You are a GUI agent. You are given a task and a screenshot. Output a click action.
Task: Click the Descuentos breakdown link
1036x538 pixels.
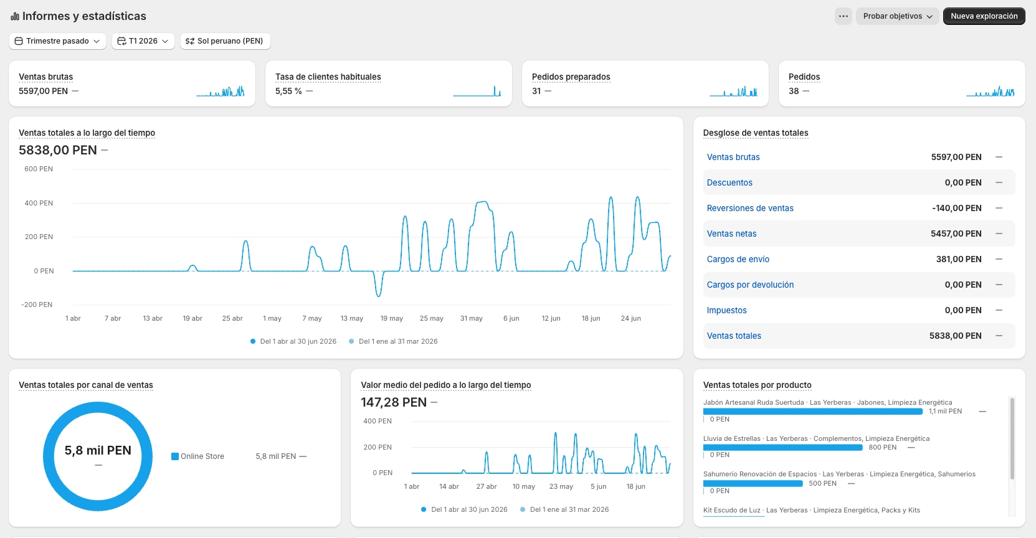[x=729, y=182]
